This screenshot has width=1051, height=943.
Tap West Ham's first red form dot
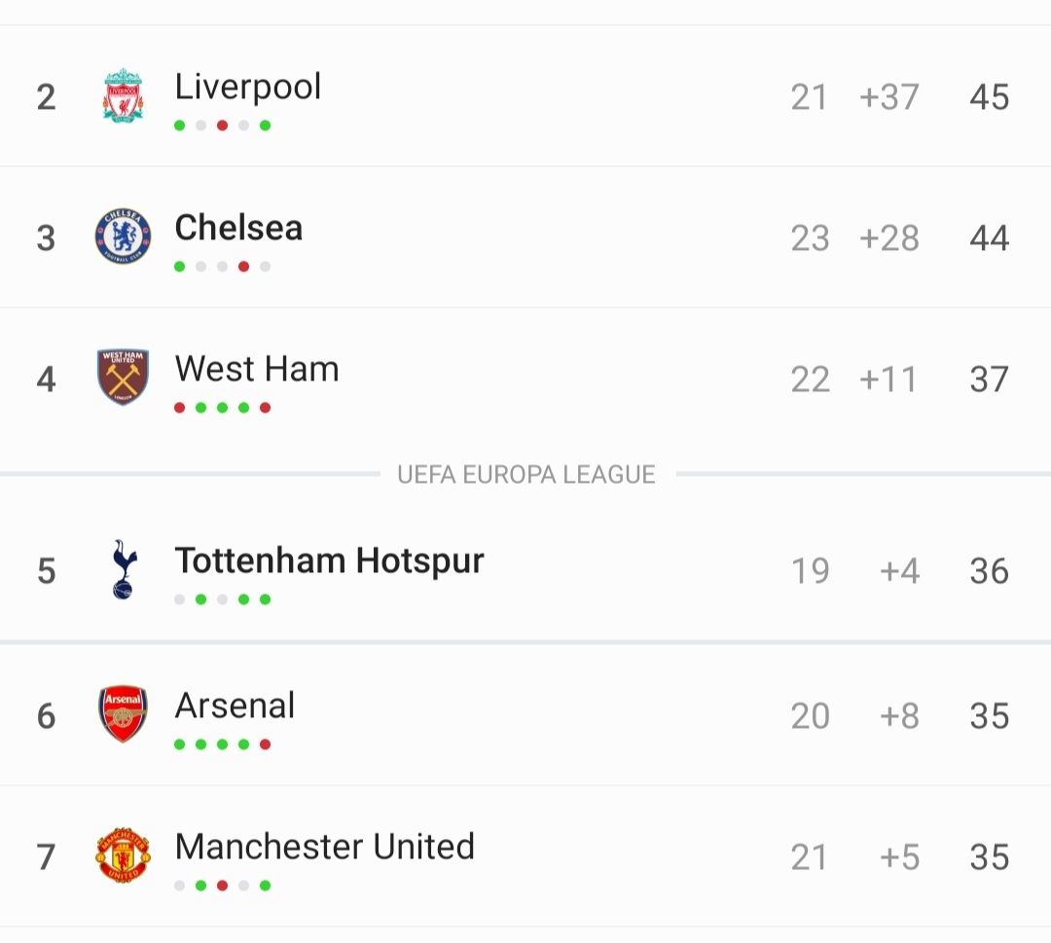tap(180, 408)
